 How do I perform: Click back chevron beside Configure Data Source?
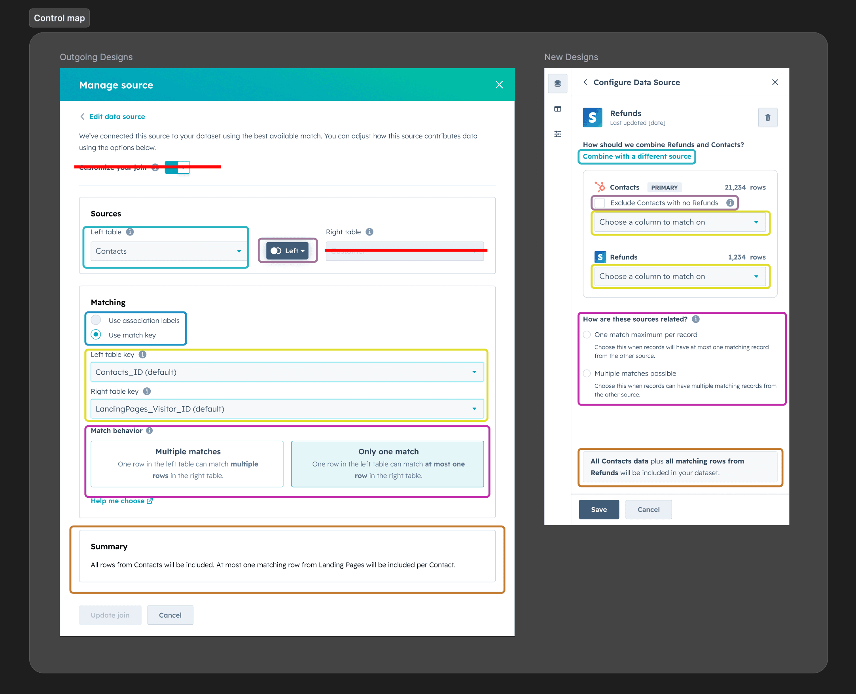pos(585,82)
